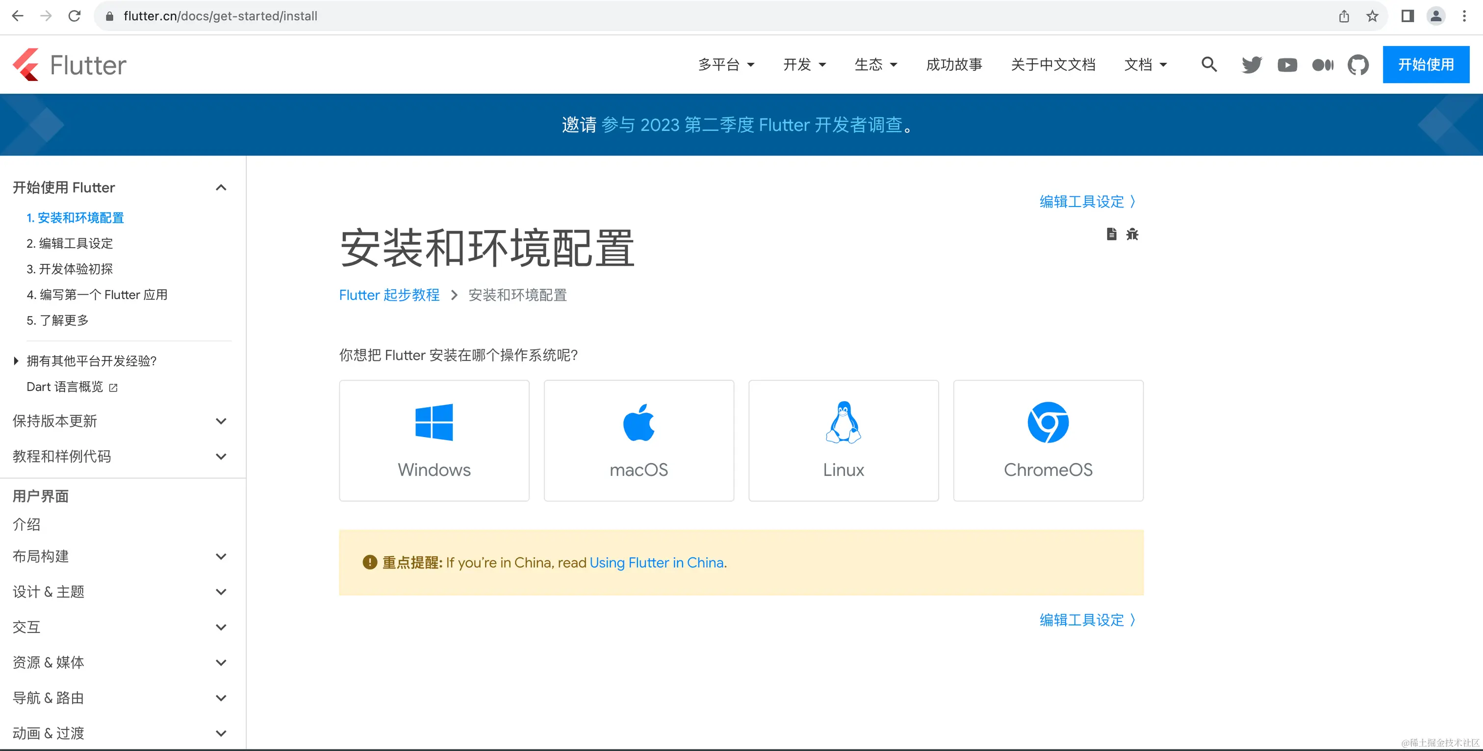Expand the 动画 & 过渡 sidebar section

[221, 733]
